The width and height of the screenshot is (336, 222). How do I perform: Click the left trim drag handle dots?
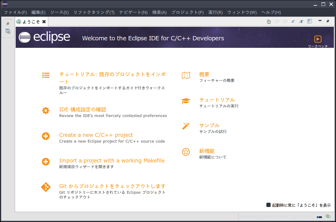(8, 19)
